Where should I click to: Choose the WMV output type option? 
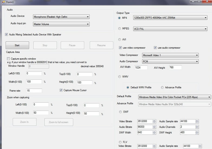pos(120,77)
